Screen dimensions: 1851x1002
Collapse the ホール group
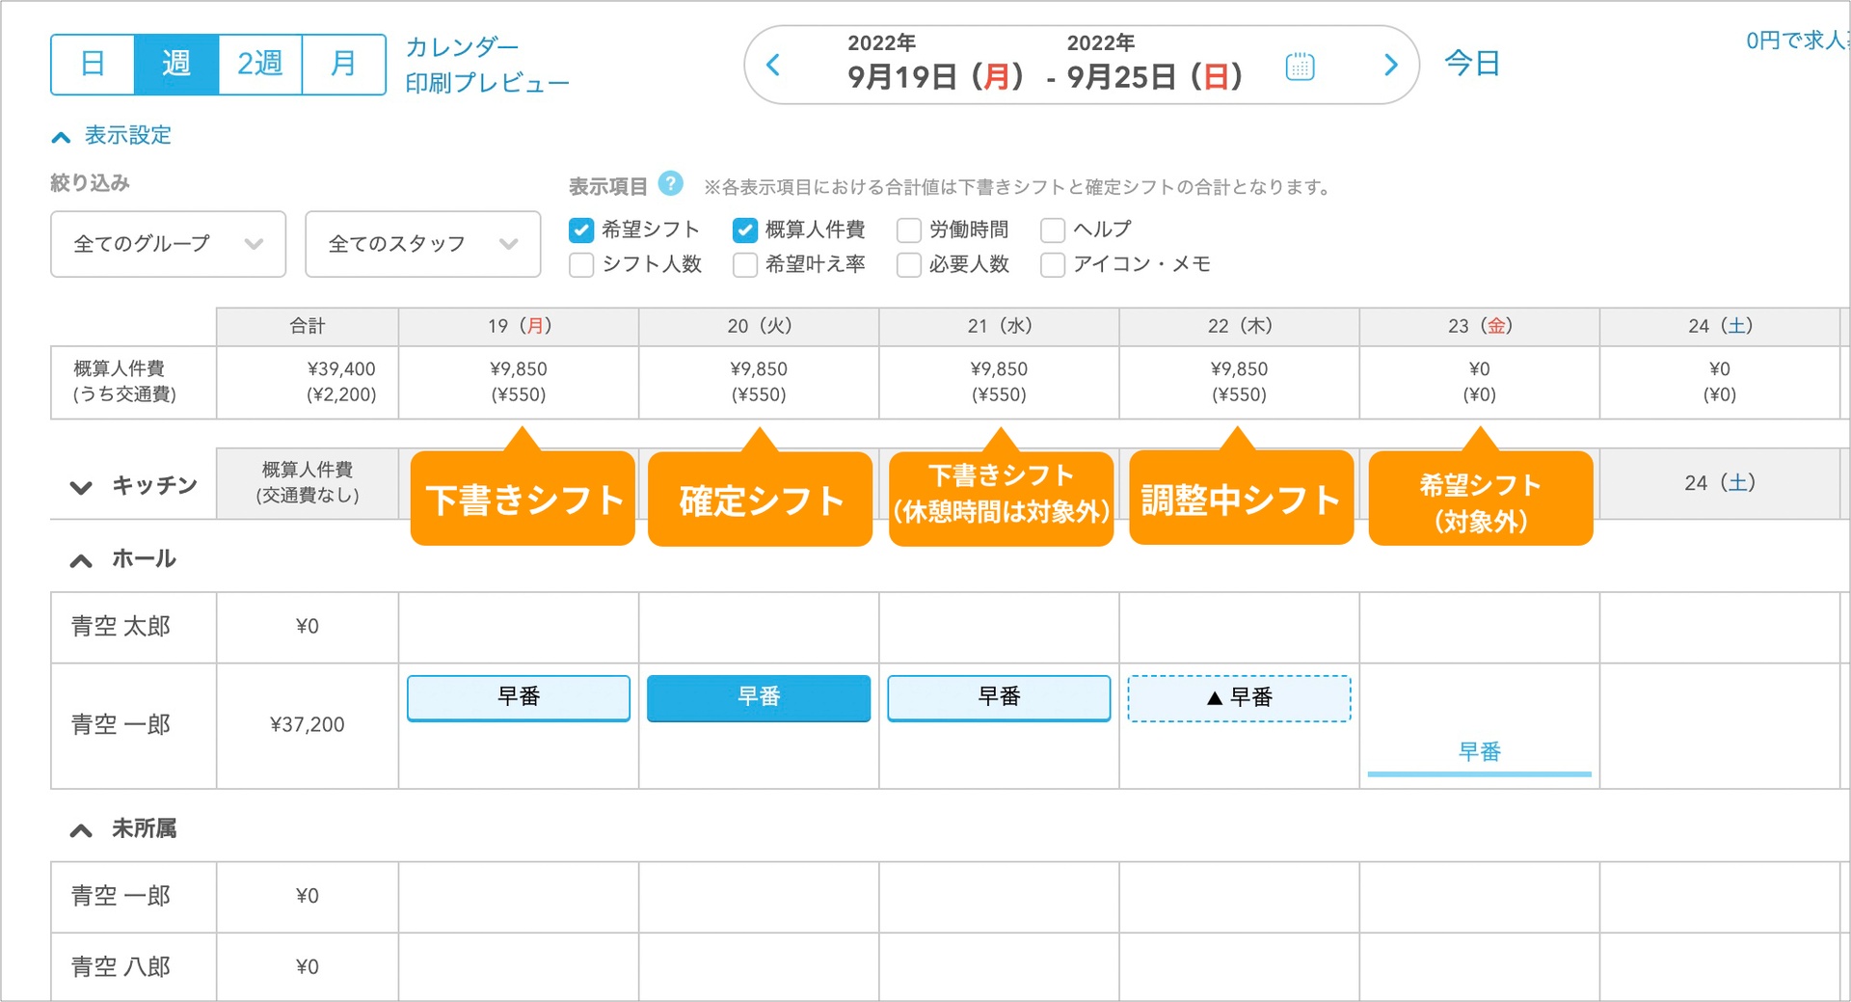[x=81, y=559]
